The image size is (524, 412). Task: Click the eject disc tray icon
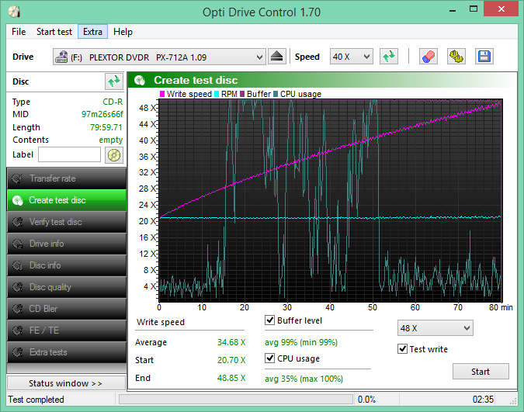pos(276,57)
